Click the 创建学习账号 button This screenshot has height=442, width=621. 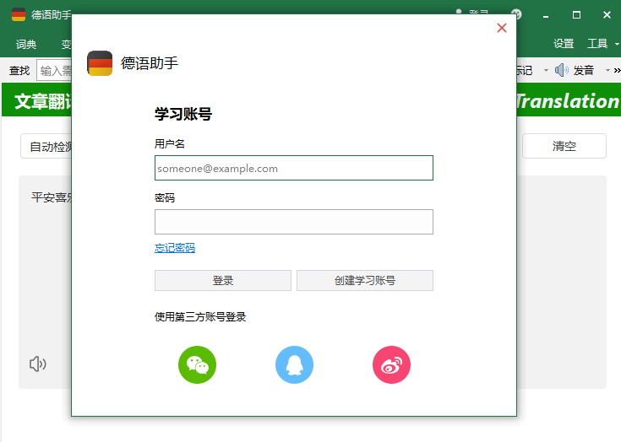pos(365,280)
